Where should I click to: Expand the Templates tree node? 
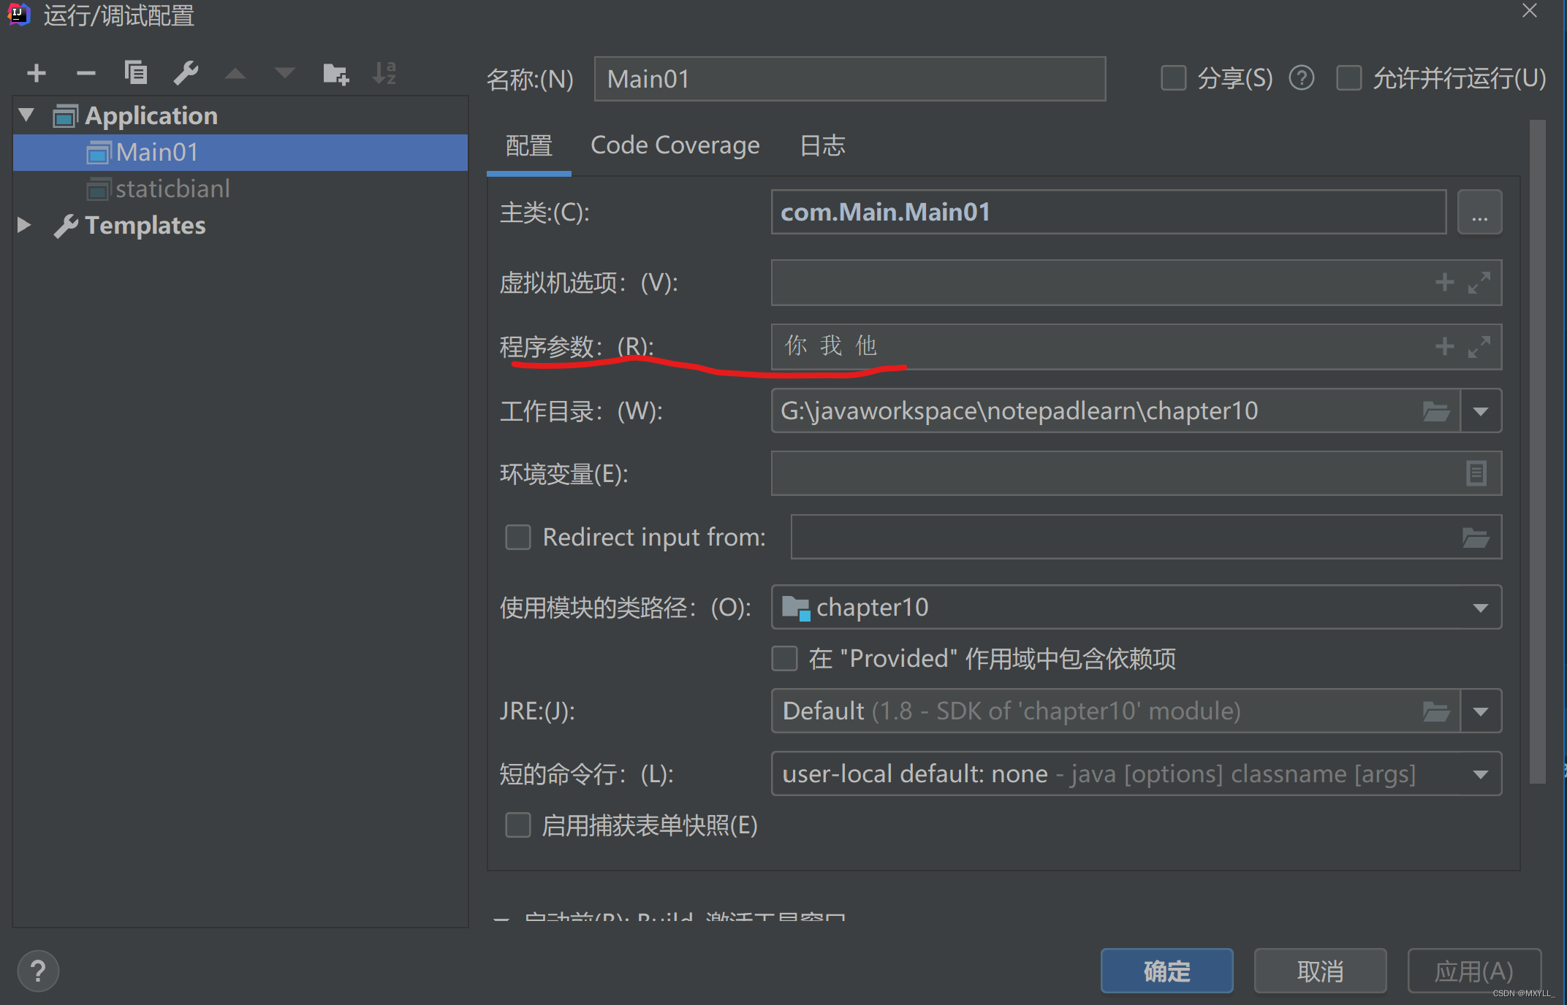[x=24, y=225]
